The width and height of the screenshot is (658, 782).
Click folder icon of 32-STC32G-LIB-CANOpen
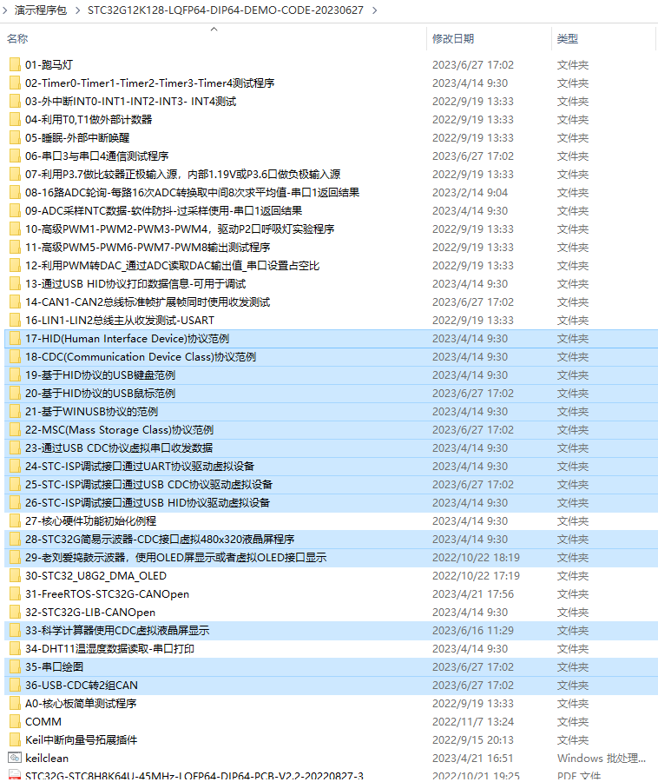click(x=15, y=613)
